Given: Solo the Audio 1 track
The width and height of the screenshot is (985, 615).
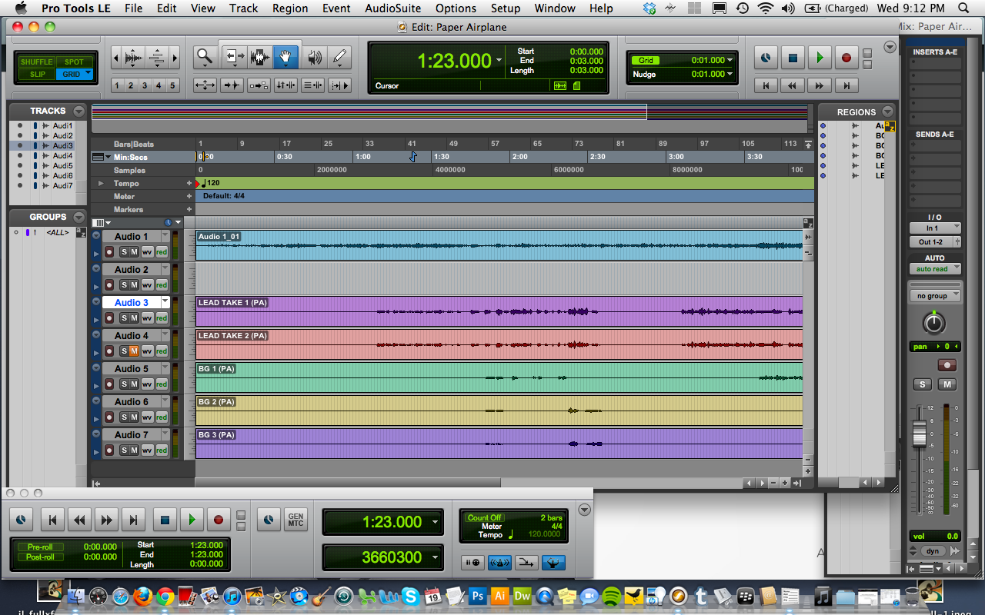Looking at the screenshot, I should pyautogui.click(x=123, y=251).
